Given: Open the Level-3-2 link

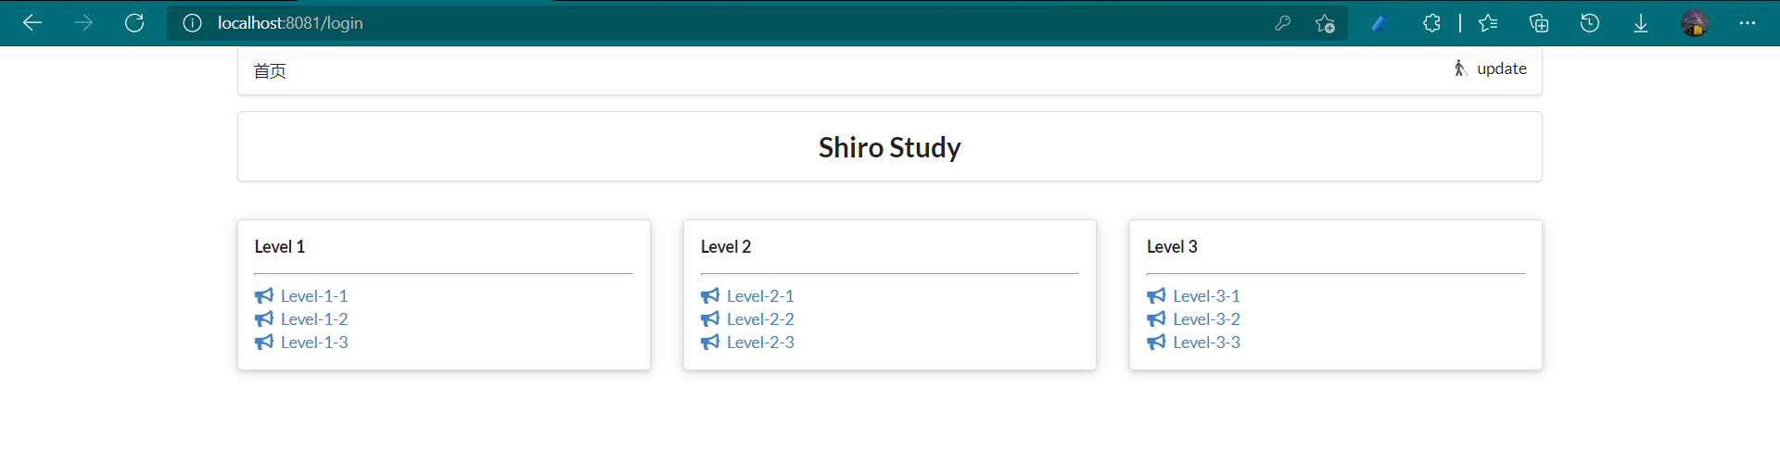Looking at the screenshot, I should pyautogui.click(x=1206, y=319).
